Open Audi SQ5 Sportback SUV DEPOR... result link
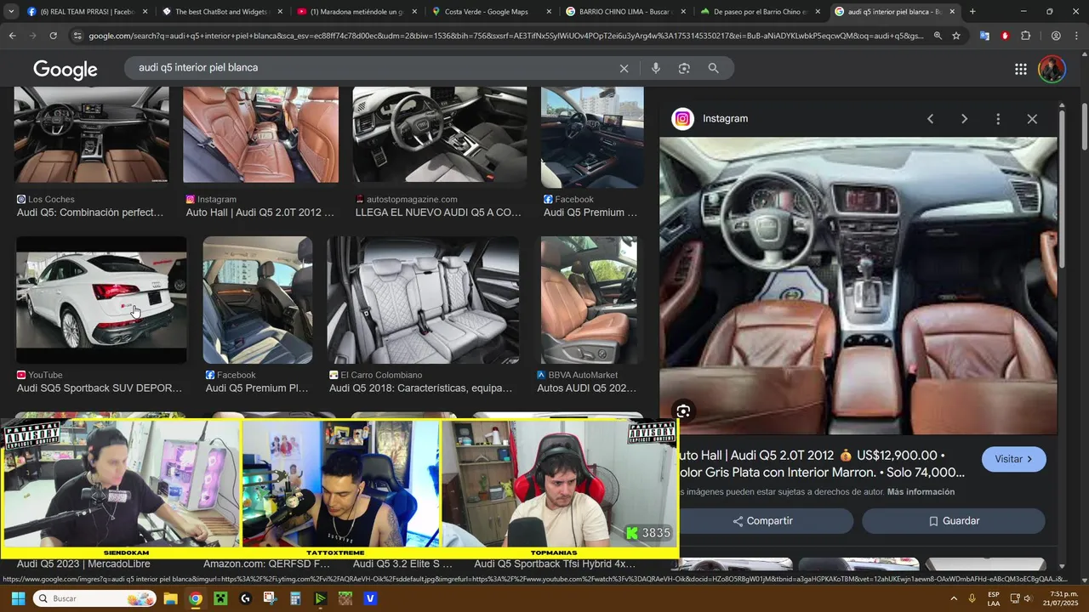Screen dimensions: 1089x612 (100, 388)
